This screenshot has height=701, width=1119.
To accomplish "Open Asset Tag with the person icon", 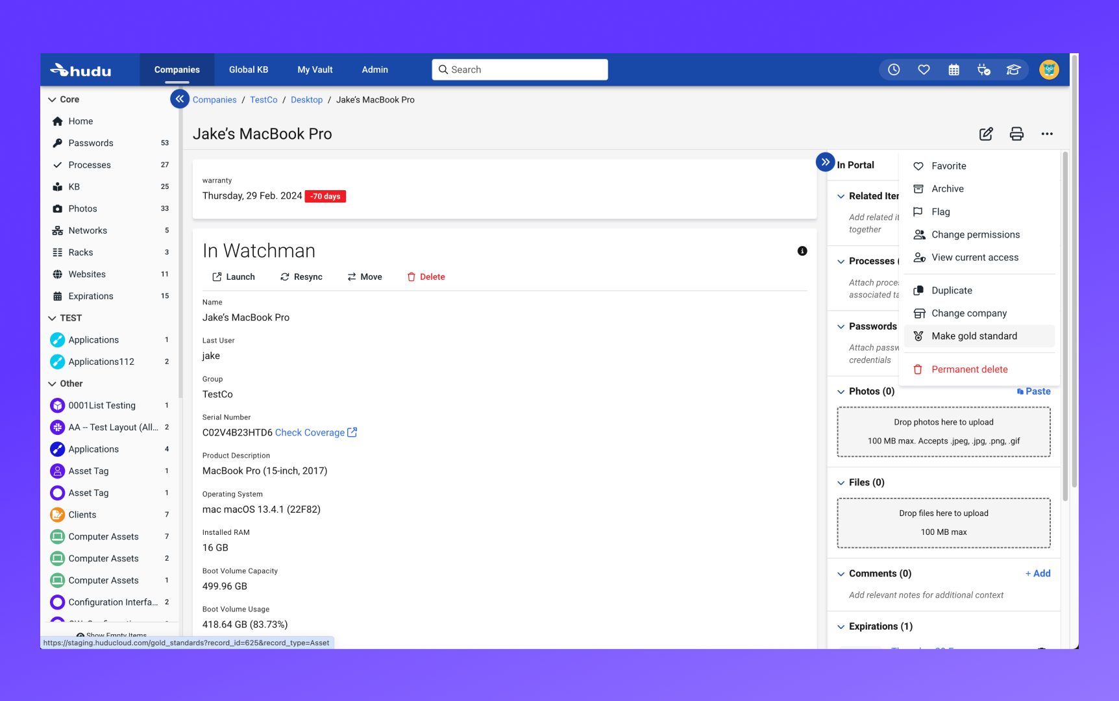I will pyautogui.click(x=110, y=471).
